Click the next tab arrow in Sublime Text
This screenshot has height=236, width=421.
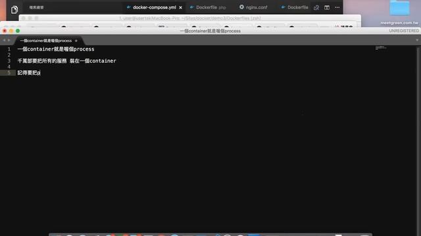[x=9, y=40]
